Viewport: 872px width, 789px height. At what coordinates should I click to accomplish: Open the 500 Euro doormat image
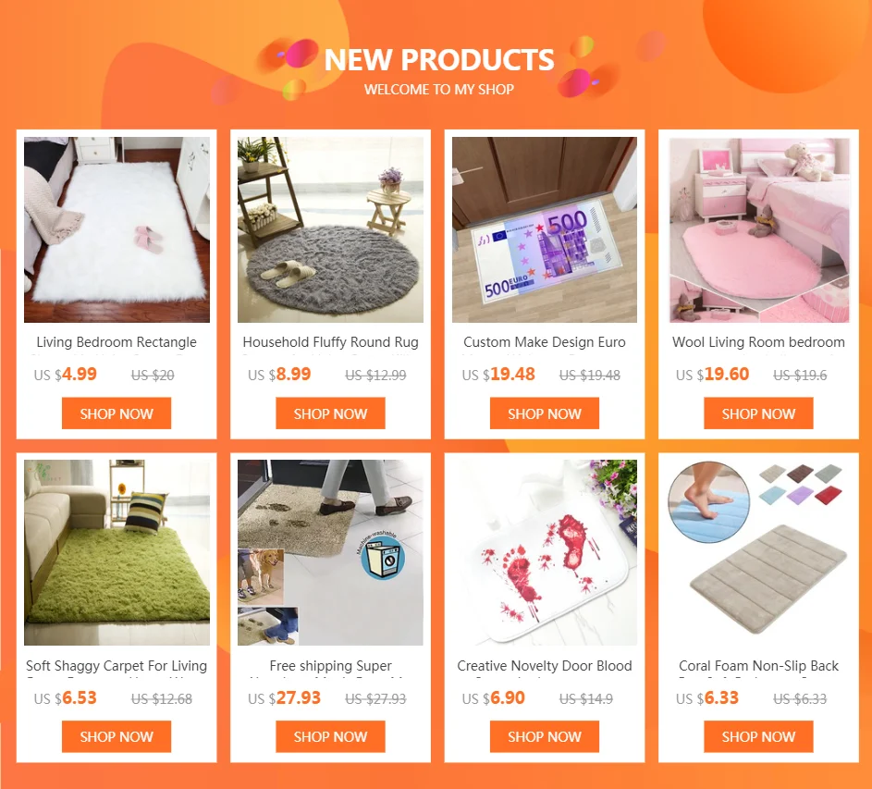point(545,229)
